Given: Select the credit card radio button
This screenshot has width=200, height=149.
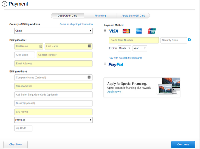Looking at the screenshot, I should [105, 30].
